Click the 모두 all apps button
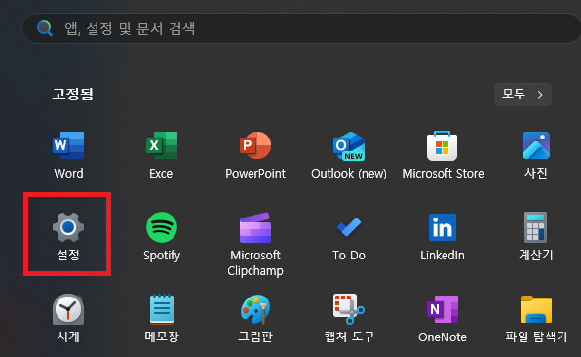 pos(523,95)
